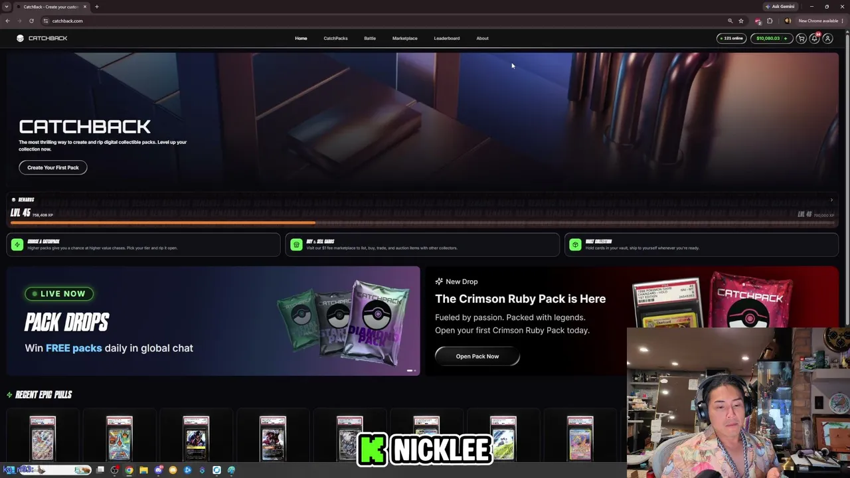Open the shopping cart icon

[x=802, y=39]
